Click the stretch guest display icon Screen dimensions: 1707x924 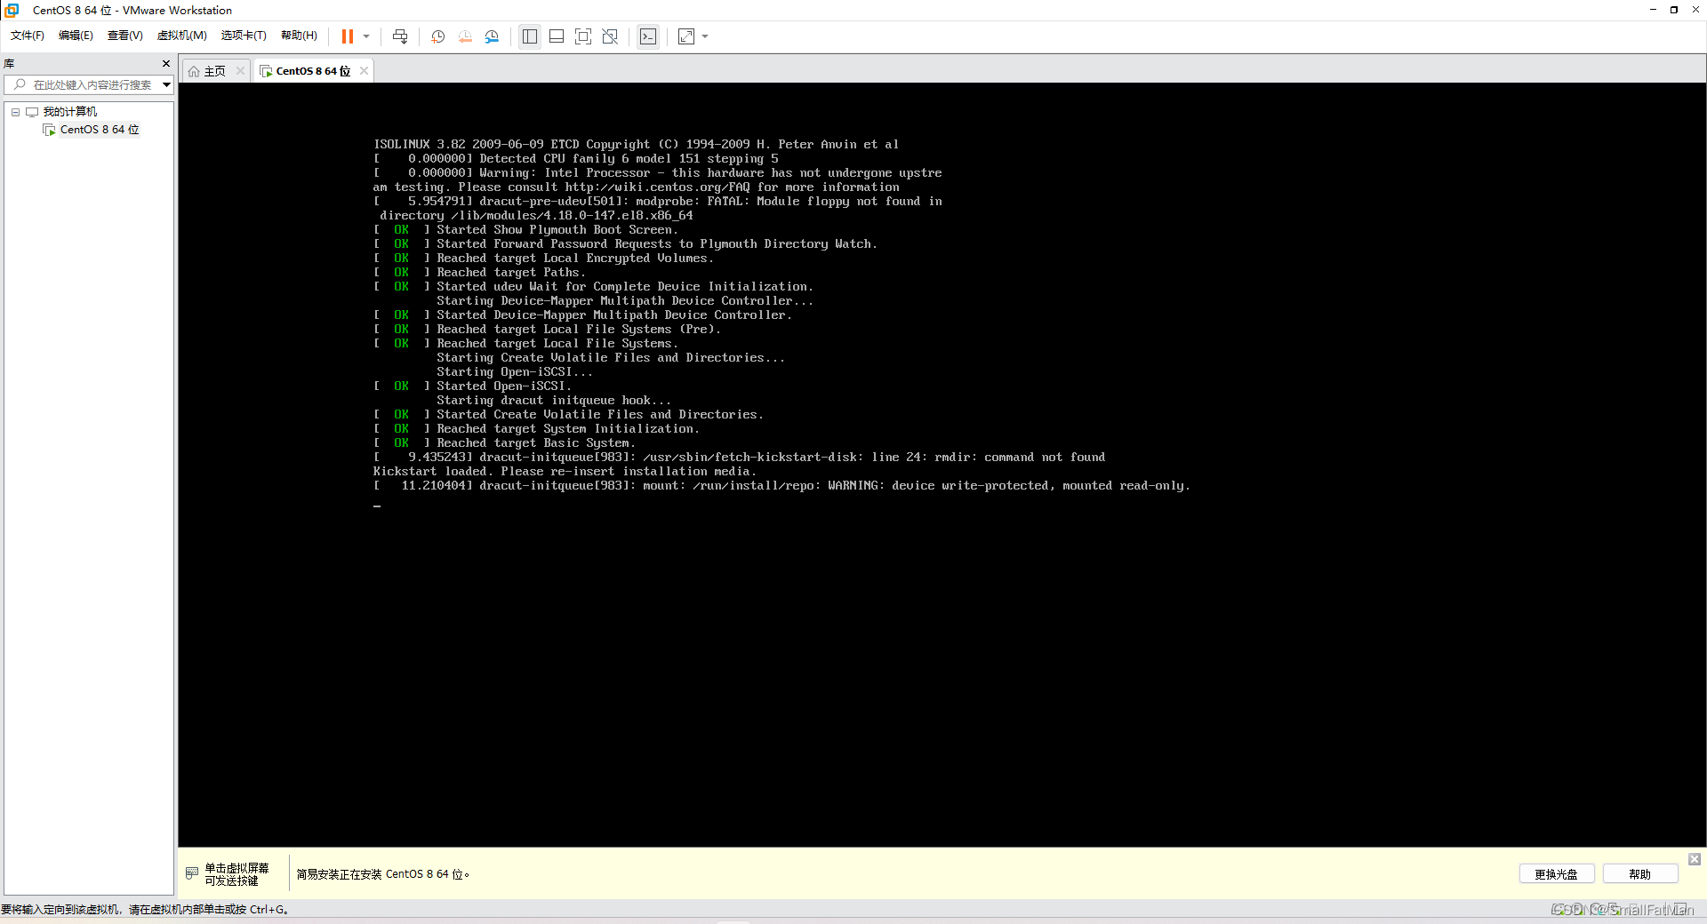686,36
